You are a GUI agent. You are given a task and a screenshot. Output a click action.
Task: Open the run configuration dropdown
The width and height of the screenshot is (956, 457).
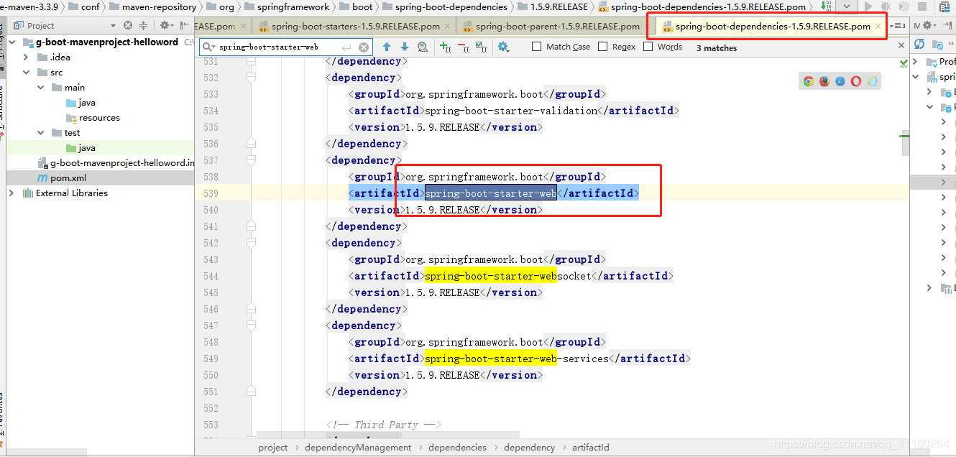point(847,6)
